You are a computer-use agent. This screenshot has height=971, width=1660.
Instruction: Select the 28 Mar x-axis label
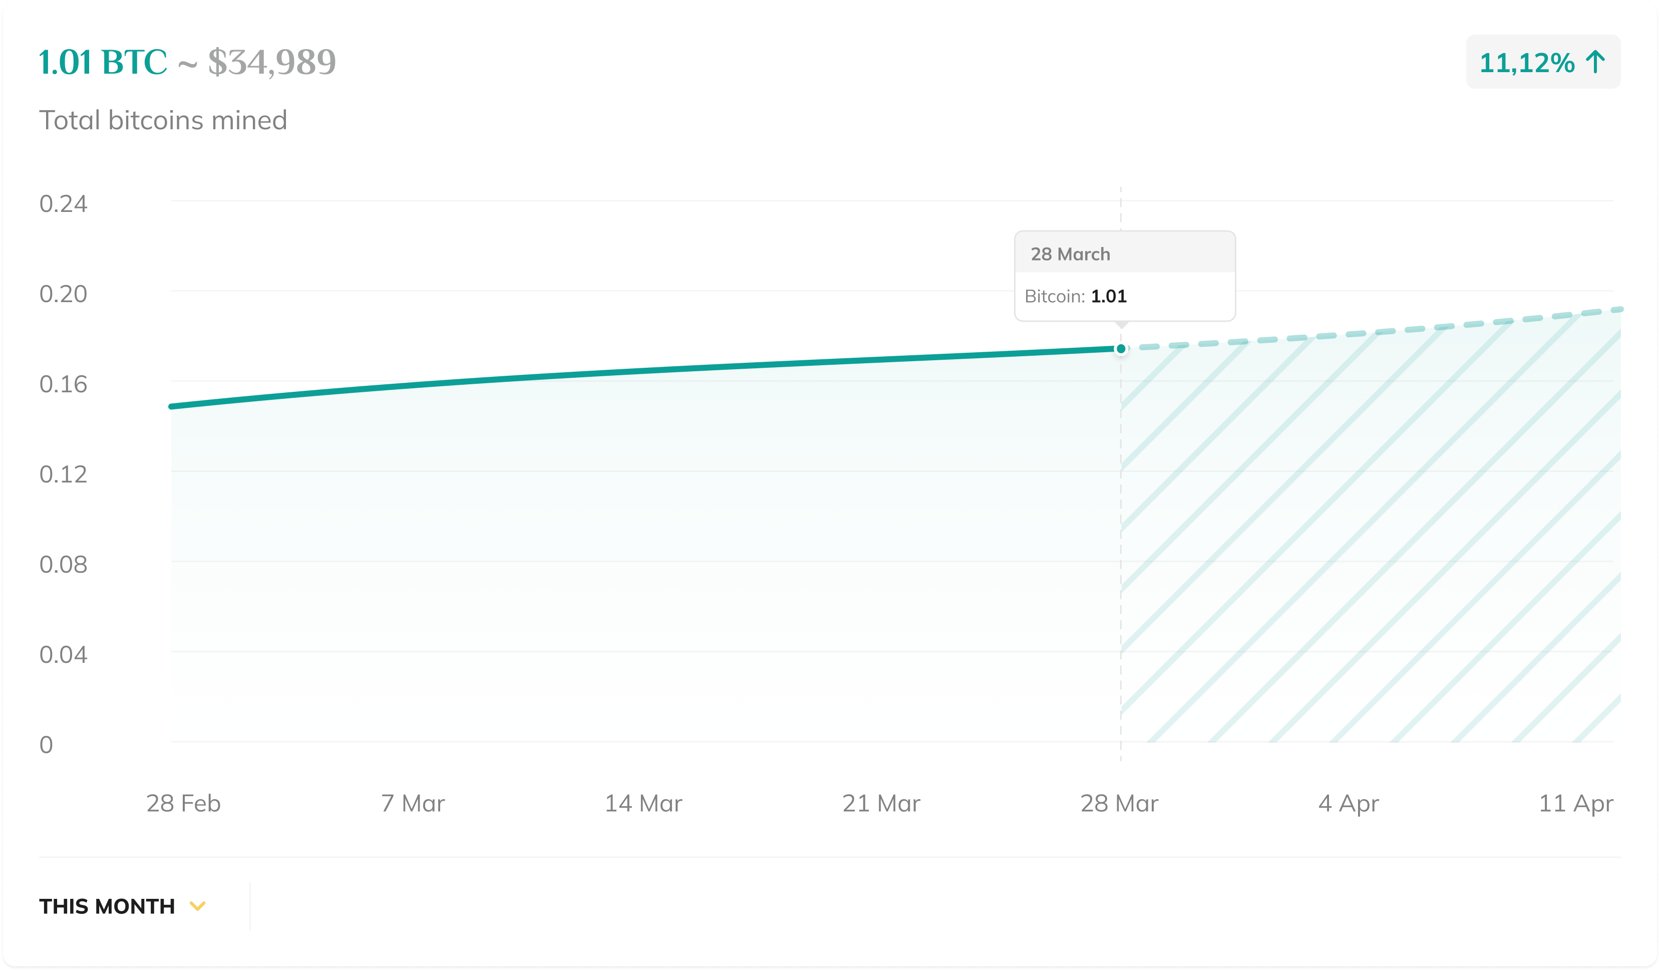click(1119, 804)
